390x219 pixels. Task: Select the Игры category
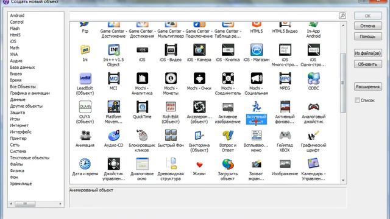coord(15,119)
